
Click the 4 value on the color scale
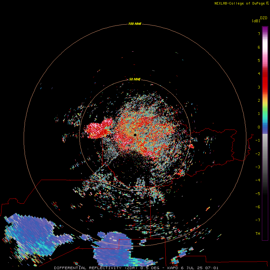[259, 74]
